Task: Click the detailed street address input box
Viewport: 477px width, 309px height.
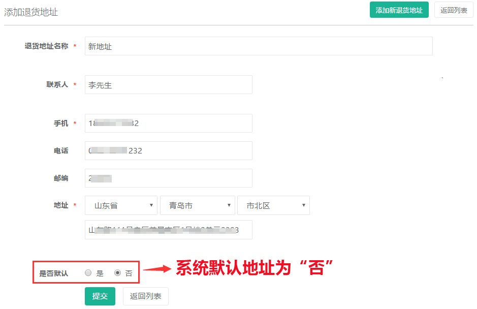Action: tap(168, 230)
